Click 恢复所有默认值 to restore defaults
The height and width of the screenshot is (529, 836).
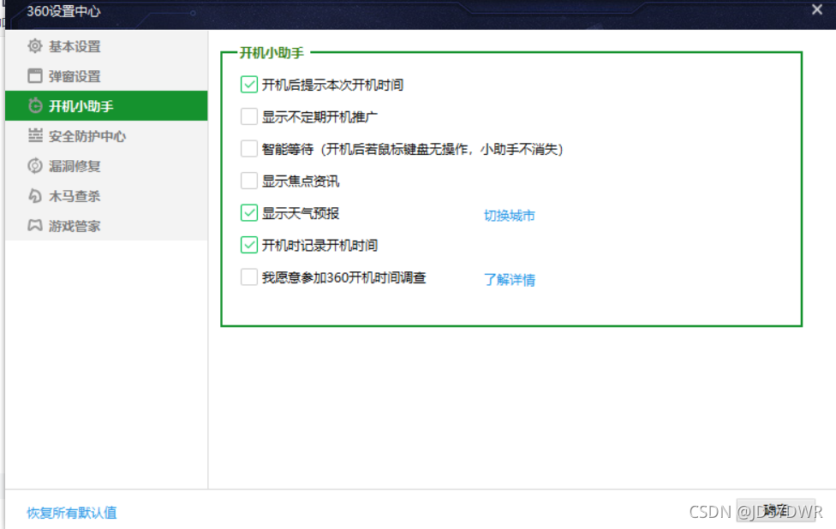(x=72, y=513)
